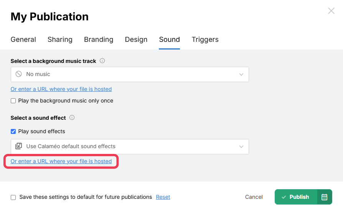Switch to the General tab

click(23, 40)
